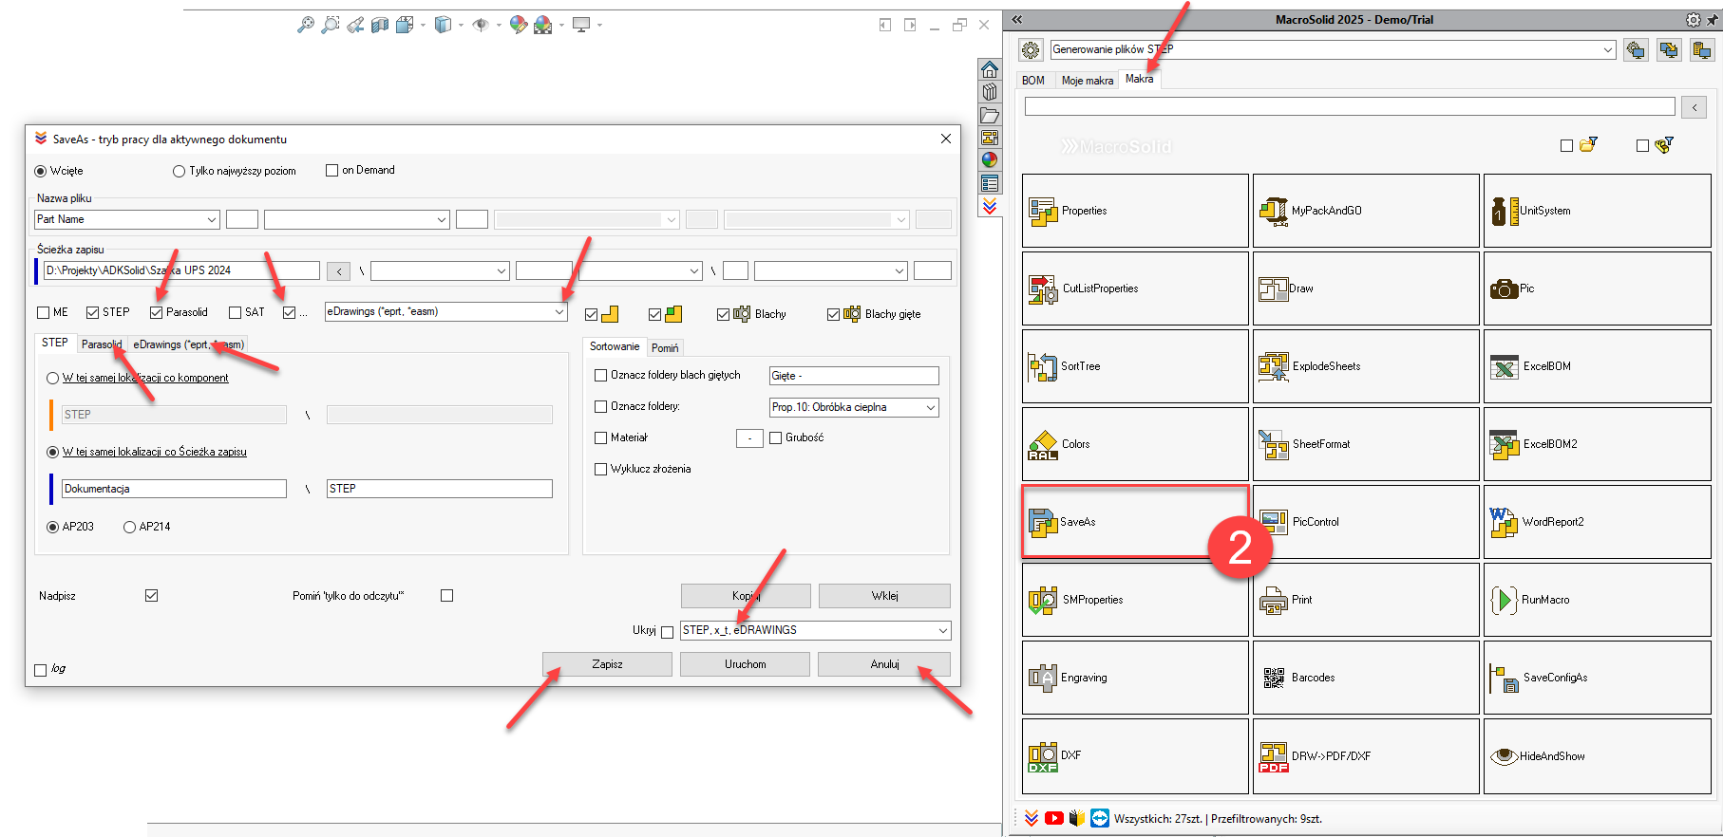Open the RunMacro tile

(x=1597, y=600)
